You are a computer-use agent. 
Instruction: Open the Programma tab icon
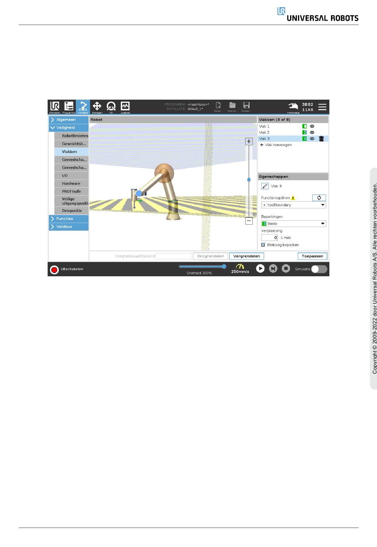click(x=69, y=107)
